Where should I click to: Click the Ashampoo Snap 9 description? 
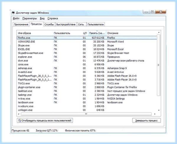click(117, 68)
